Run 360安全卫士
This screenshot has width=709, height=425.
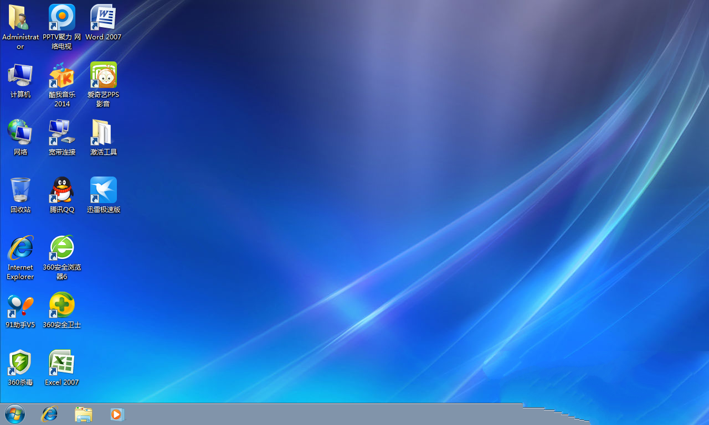[61, 304]
